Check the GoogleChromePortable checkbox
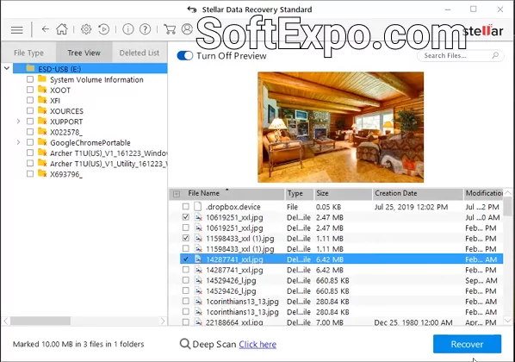Viewport: 515px width, 362px height. click(x=30, y=142)
